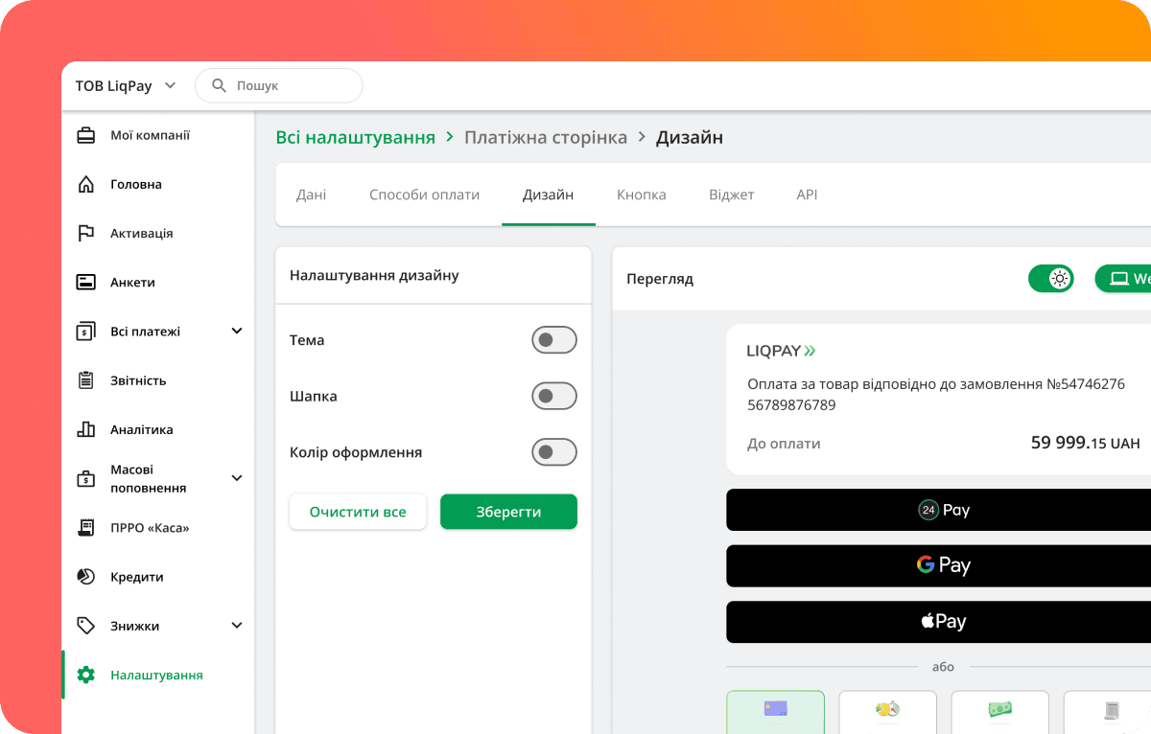Enable the Тема toggle

(x=554, y=339)
